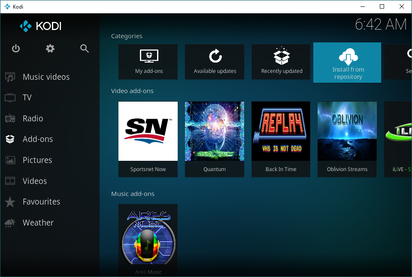The image size is (412, 277).
Task: Click the power icon in Kodi sidebar
Action: coord(16,48)
